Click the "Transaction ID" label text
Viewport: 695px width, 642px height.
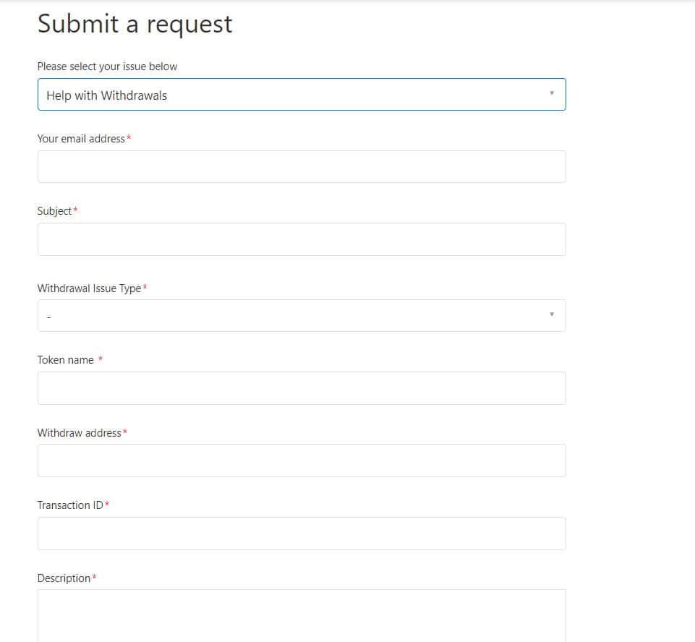70,505
